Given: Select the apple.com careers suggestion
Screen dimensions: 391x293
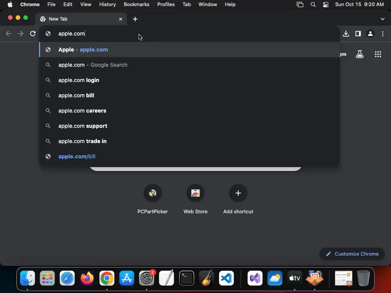Looking at the screenshot, I should [189, 110].
